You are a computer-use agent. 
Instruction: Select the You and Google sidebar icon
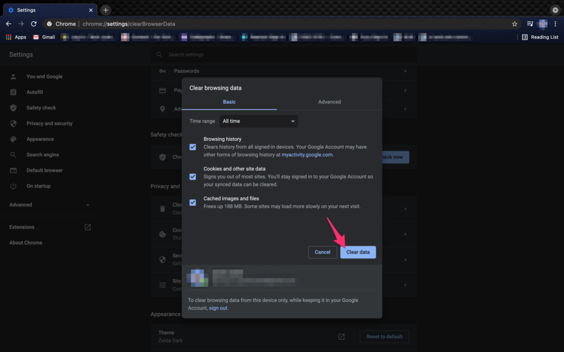(x=12, y=76)
